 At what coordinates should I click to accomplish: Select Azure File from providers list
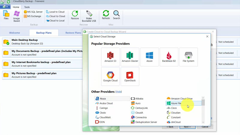[x=176, y=103]
